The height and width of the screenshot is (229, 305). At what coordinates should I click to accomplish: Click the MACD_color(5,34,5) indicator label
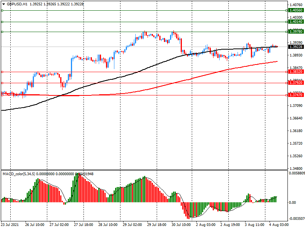pyautogui.click(x=19, y=174)
